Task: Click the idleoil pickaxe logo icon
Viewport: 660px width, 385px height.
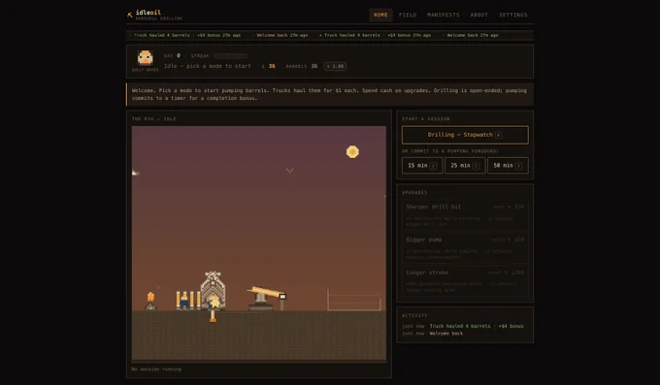Action: pyautogui.click(x=130, y=16)
